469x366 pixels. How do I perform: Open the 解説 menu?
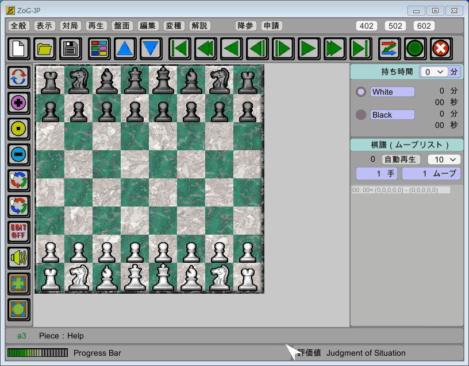pos(199,26)
